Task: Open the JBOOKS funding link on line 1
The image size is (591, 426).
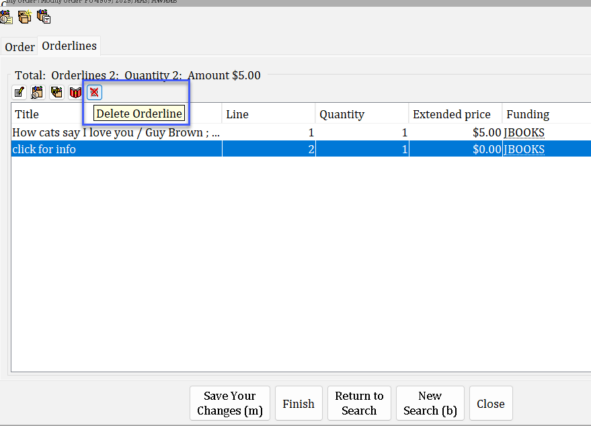Action: coord(524,133)
